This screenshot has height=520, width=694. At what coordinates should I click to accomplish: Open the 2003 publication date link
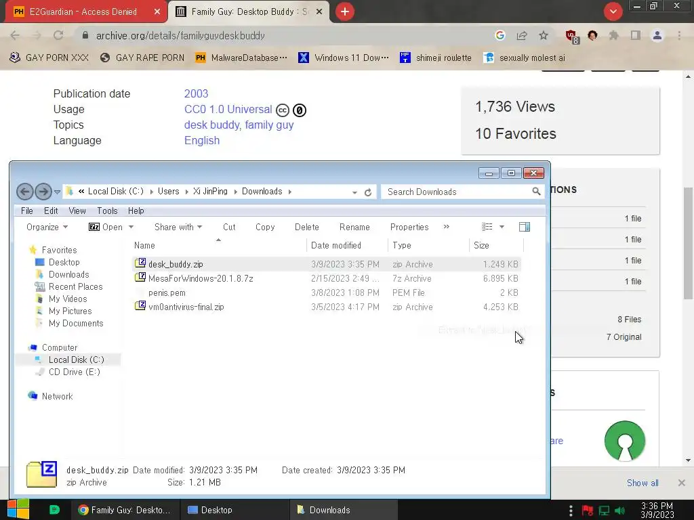point(196,93)
